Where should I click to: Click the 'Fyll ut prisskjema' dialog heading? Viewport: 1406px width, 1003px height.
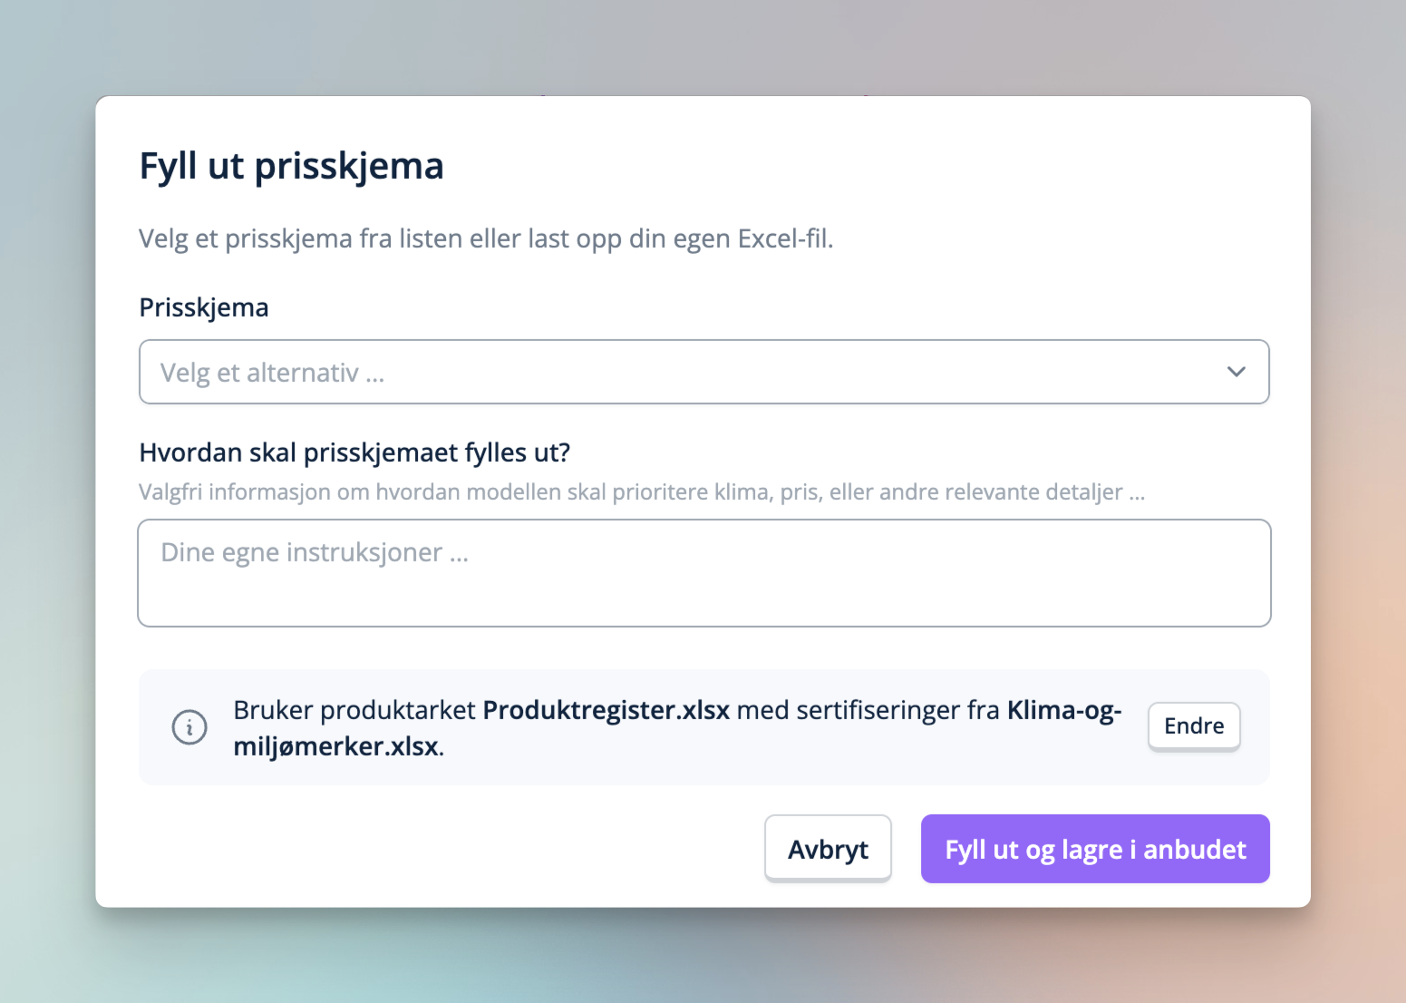(x=291, y=166)
